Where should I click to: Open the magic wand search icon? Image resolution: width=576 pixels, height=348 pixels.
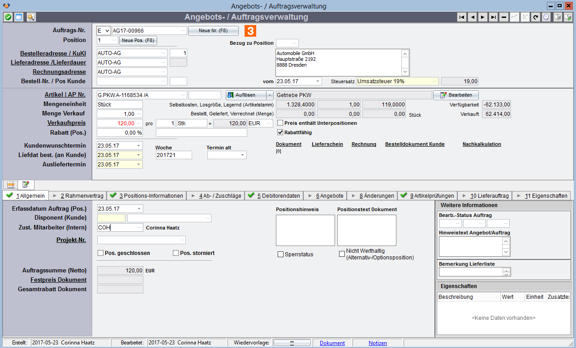click(x=31, y=17)
